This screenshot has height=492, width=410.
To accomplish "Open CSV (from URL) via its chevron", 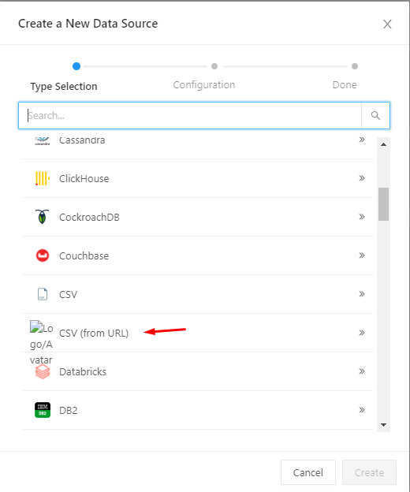I will click(x=362, y=333).
